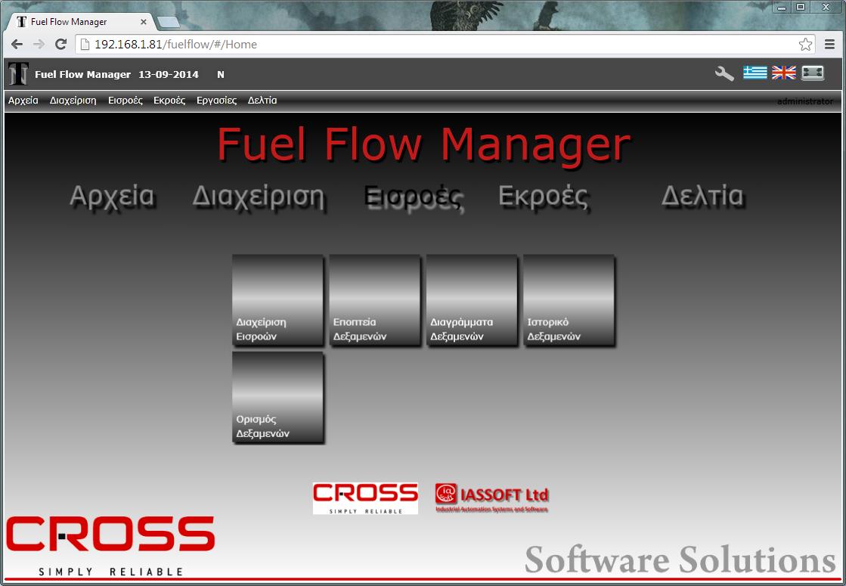Image resolution: width=846 pixels, height=586 pixels.
Task: Click the large CROSS Simply Reliable logo
Action: tap(110, 545)
